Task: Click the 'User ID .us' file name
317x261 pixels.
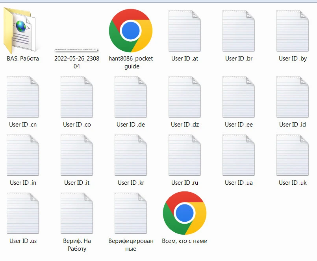Action: click(23, 241)
